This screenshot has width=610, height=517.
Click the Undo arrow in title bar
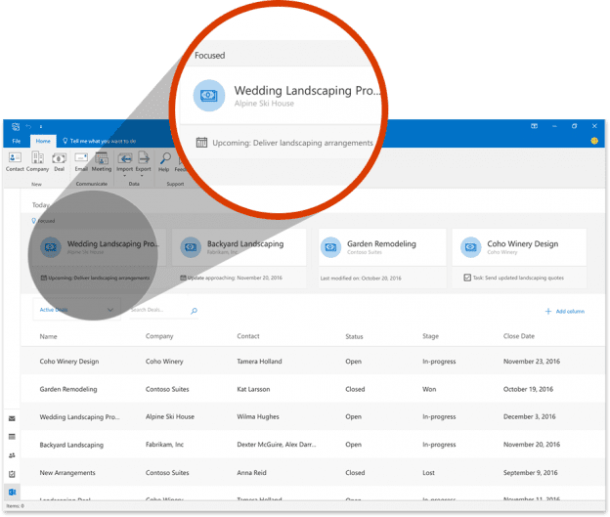(x=28, y=126)
